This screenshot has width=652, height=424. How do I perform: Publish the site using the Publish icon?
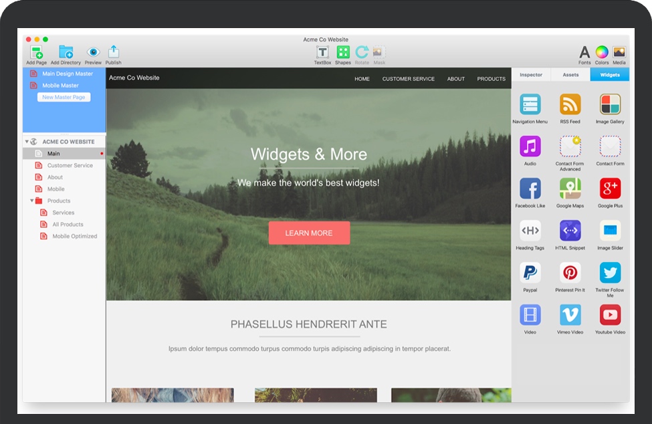(x=114, y=51)
